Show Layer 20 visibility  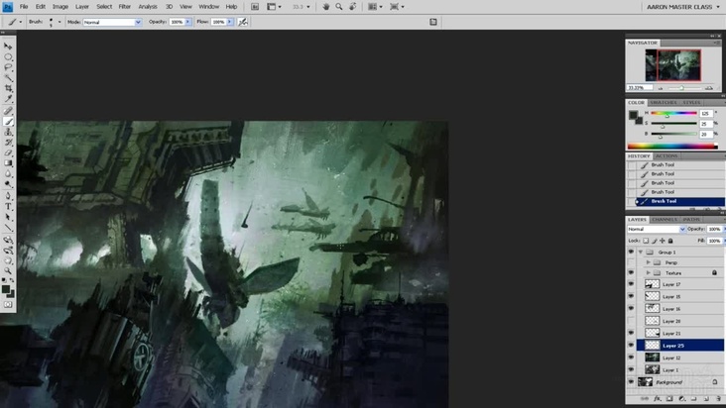click(631, 321)
